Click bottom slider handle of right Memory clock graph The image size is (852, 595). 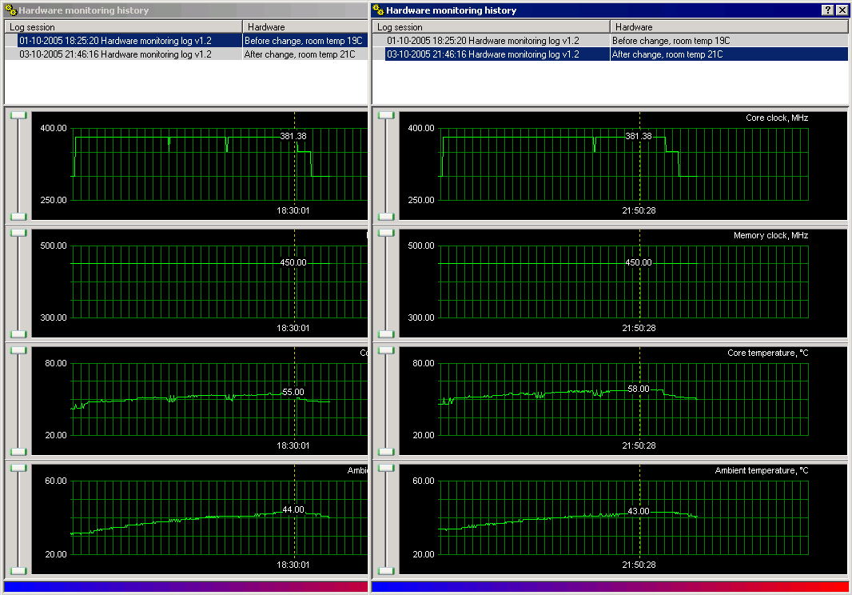pyautogui.click(x=386, y=334)
